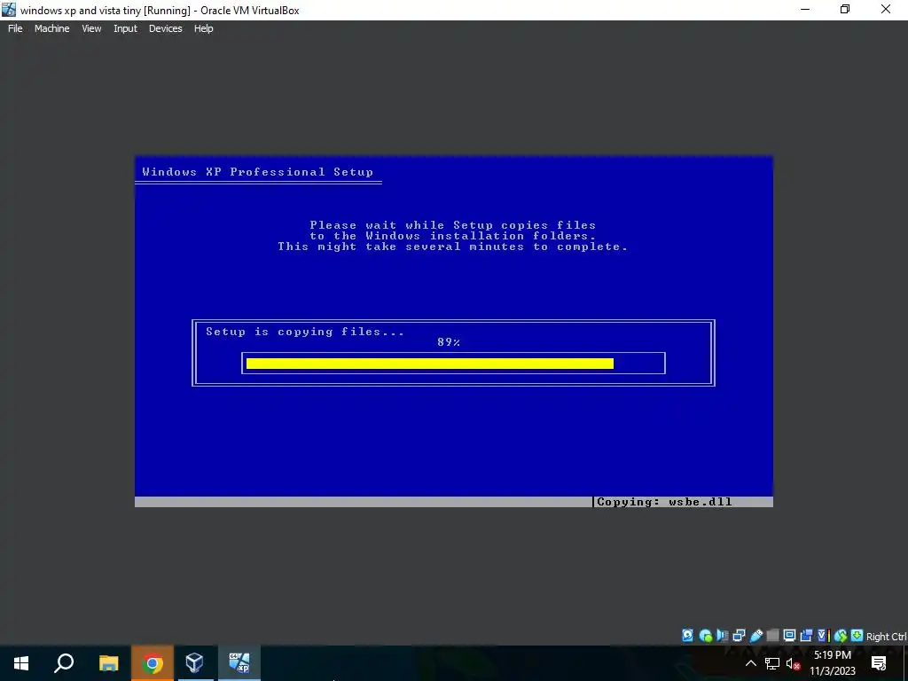Screen dimensions: 908x681
Task: Click the CPU/virtualization V indicator
Action: (823, 636)
